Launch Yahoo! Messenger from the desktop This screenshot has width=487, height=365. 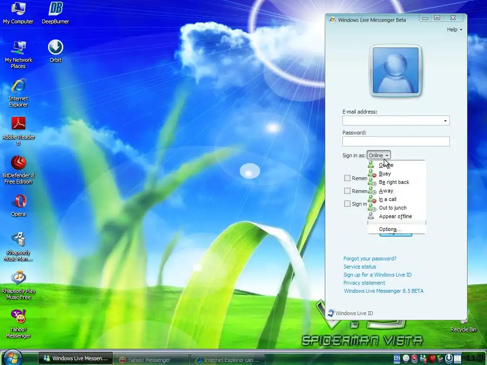coord(18,324)
